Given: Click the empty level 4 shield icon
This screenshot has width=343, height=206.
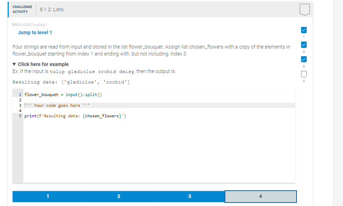Looking at the screenshot, I should point(304,74).
